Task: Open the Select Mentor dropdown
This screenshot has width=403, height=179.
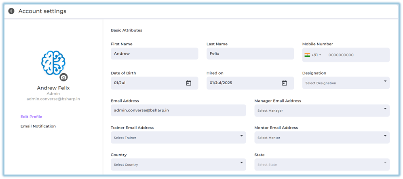Action: pos(322,138)
